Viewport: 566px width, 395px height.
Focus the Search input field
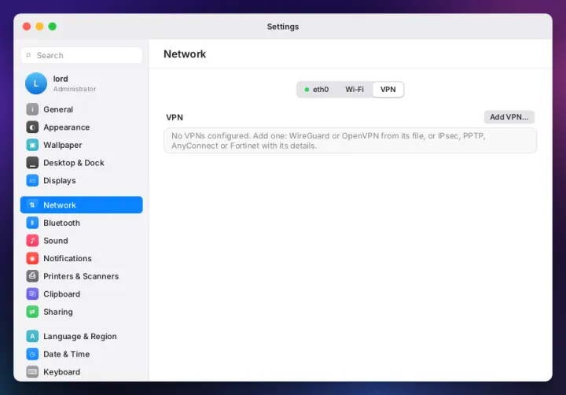coord(82,55)
